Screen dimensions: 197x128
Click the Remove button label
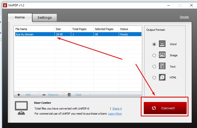53,95
